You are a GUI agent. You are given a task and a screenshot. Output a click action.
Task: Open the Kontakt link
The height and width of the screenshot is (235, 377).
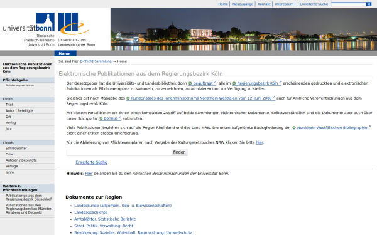[264, 4]
